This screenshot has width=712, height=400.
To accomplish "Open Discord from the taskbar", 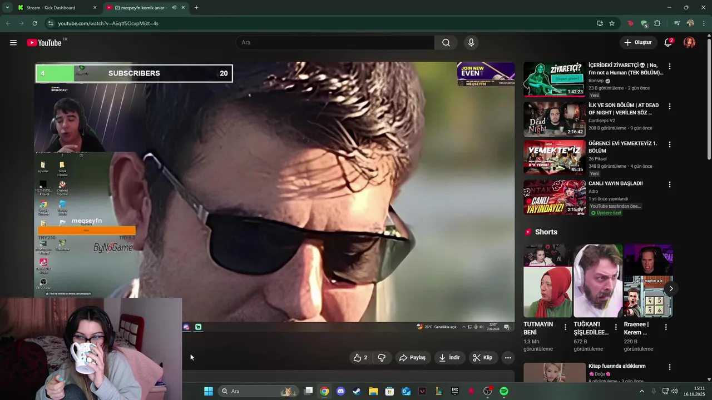I will 340,391.
